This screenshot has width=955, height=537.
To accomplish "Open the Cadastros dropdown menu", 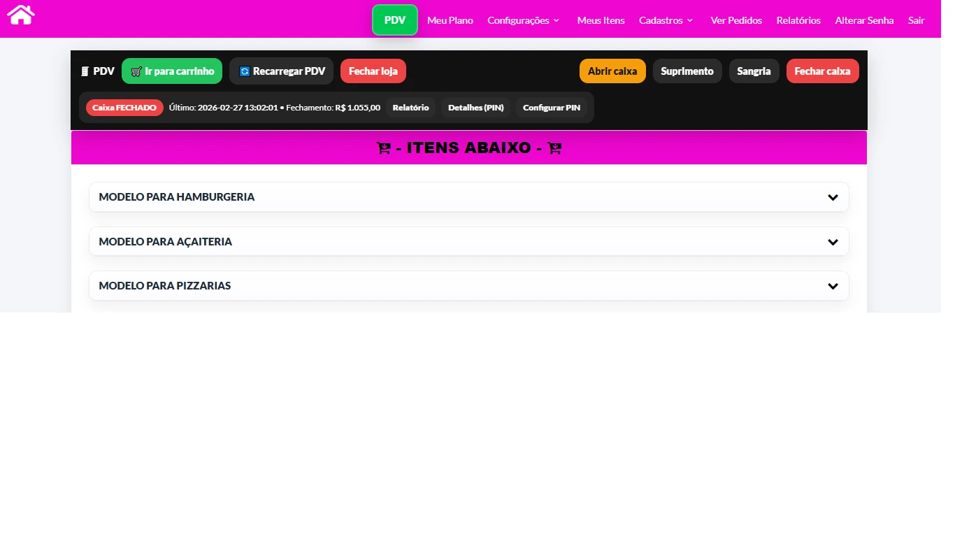I will (x=666, y=20).
